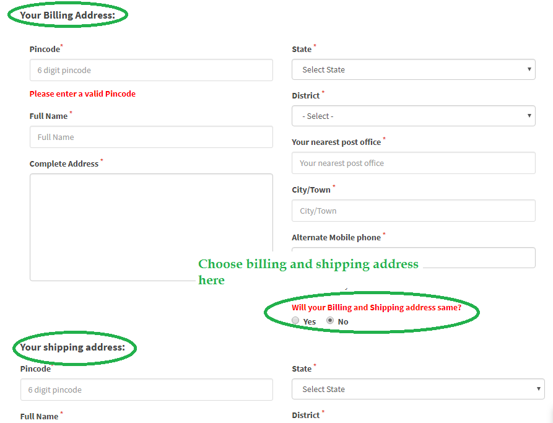Click the Complete Address field label
This screenshot has width=553, height=423.
pyautogui.click(x=64, y=164)
